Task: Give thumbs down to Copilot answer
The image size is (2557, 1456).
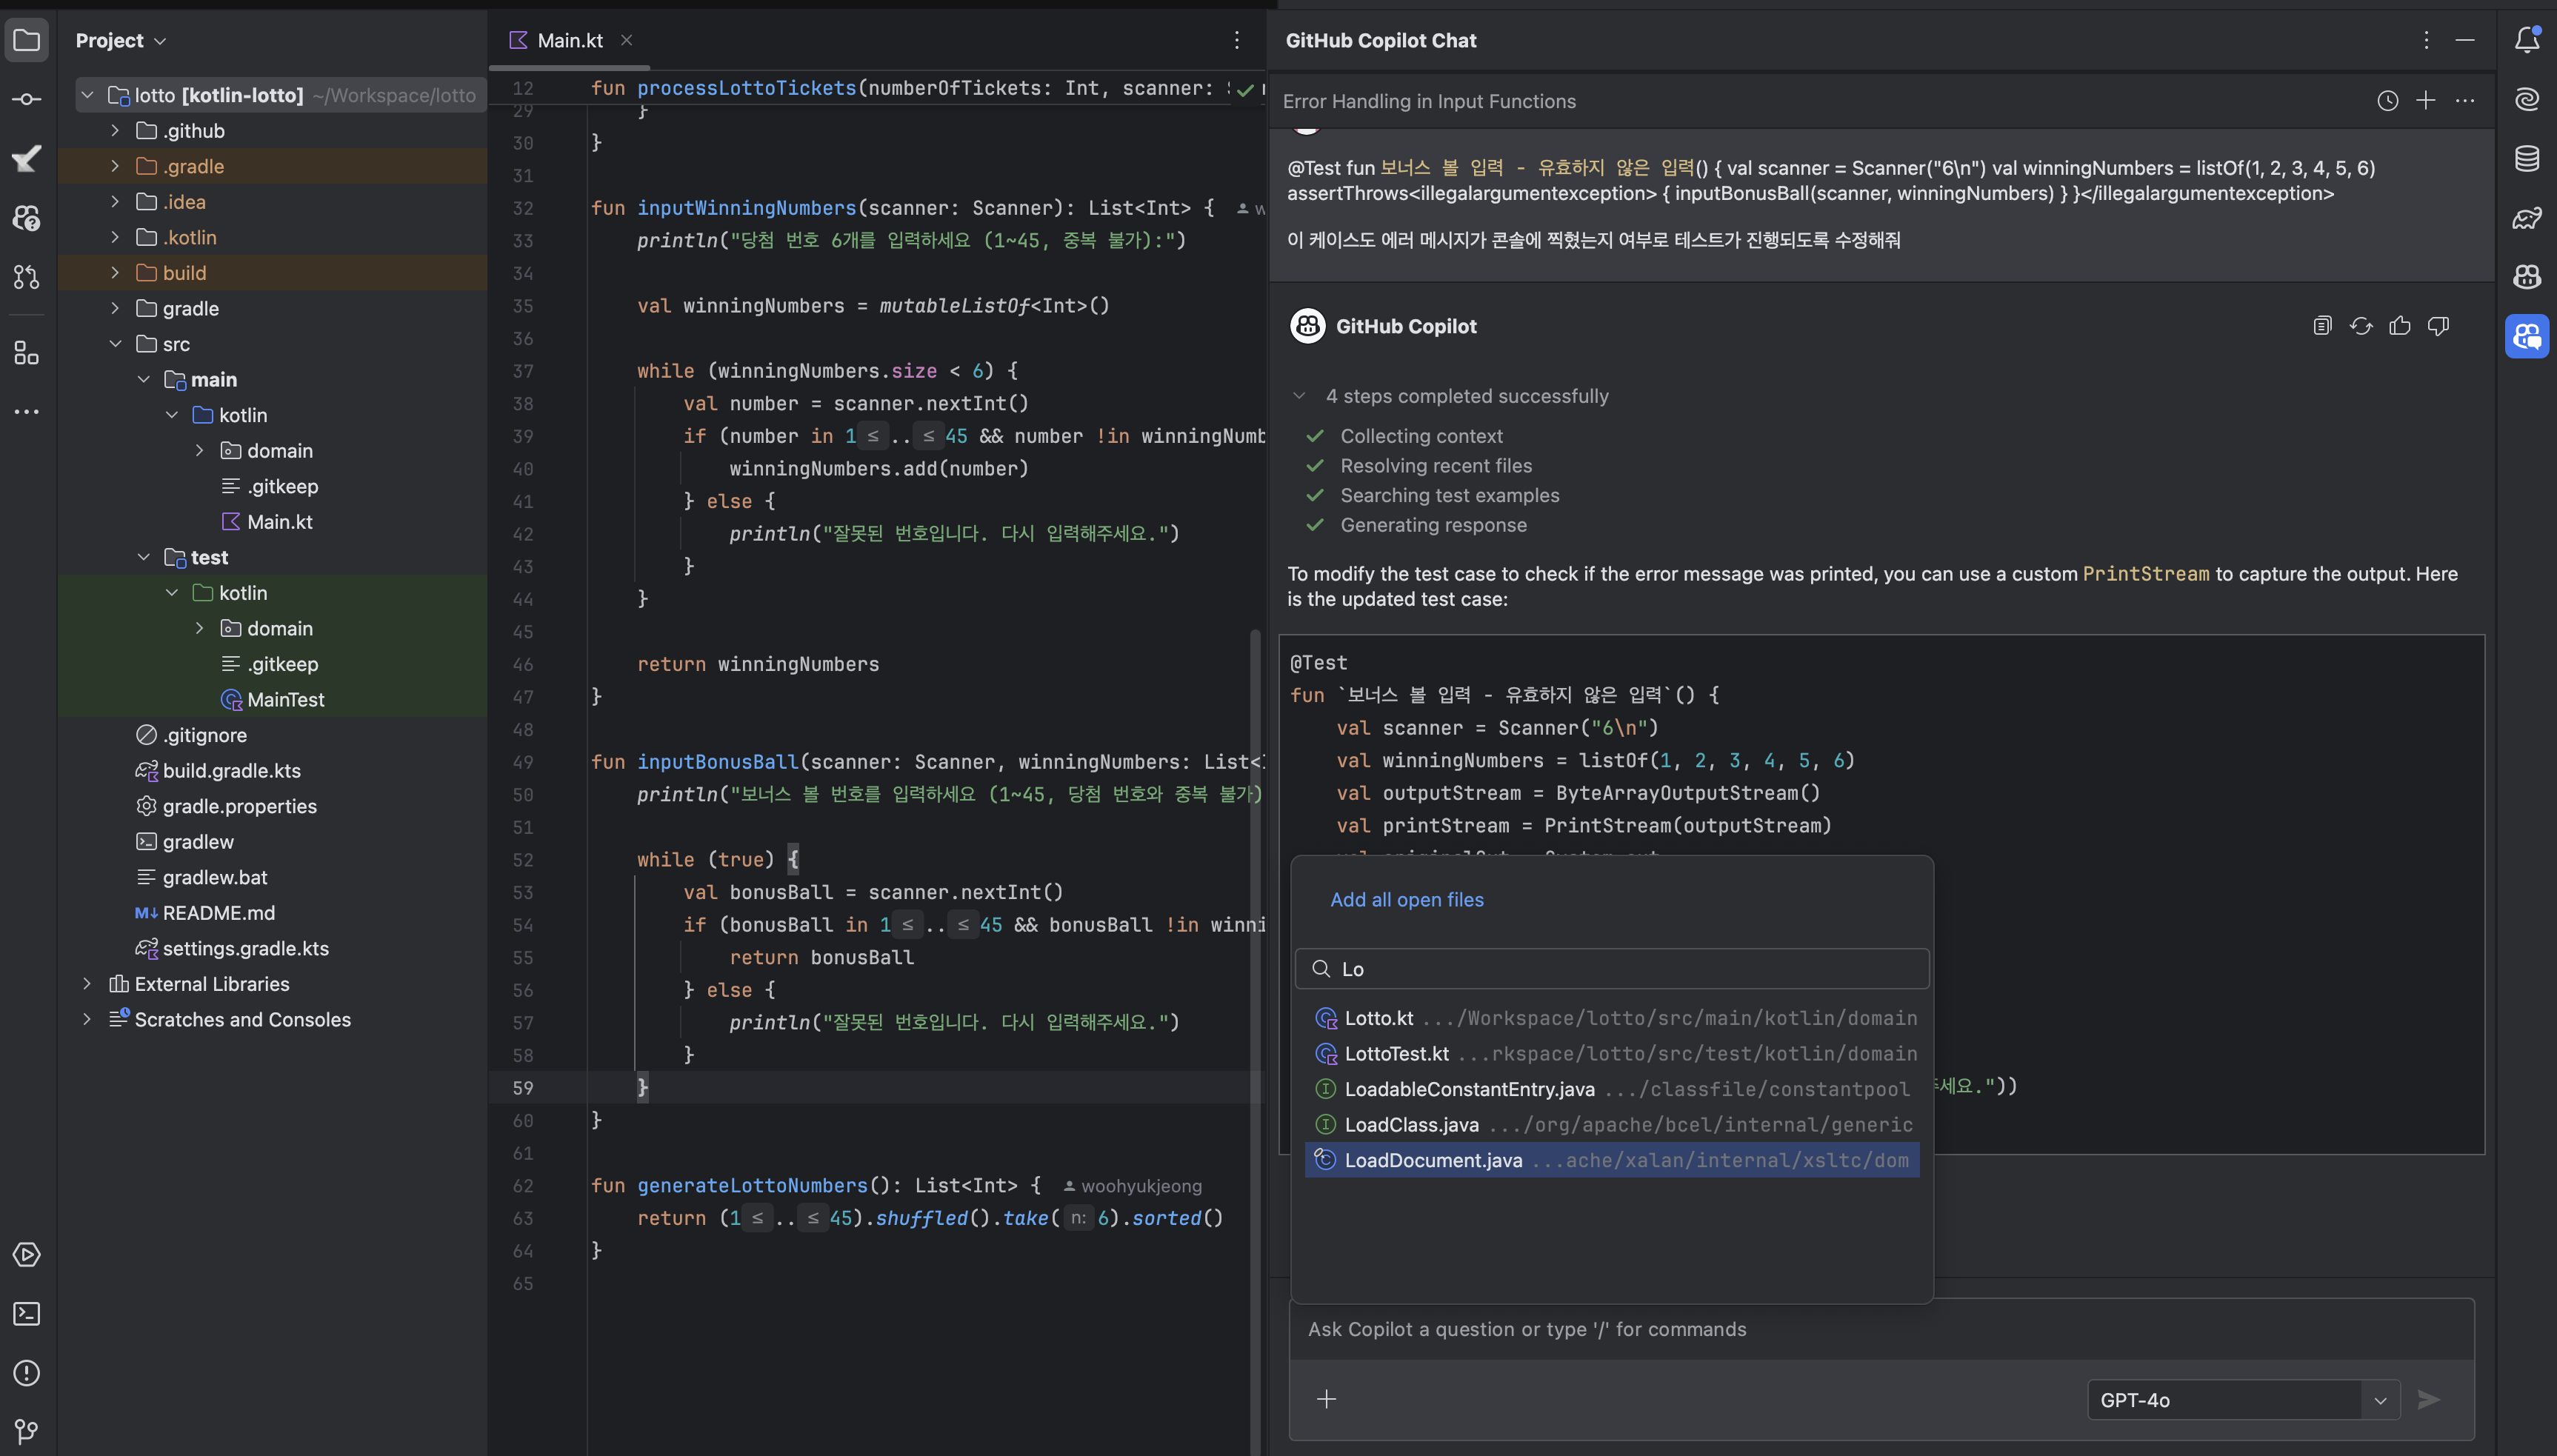Action: coord(2439,326)
